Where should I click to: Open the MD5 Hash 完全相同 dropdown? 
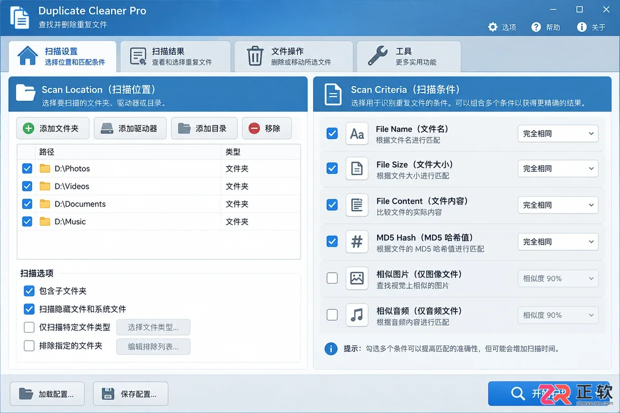click(558, 242)
